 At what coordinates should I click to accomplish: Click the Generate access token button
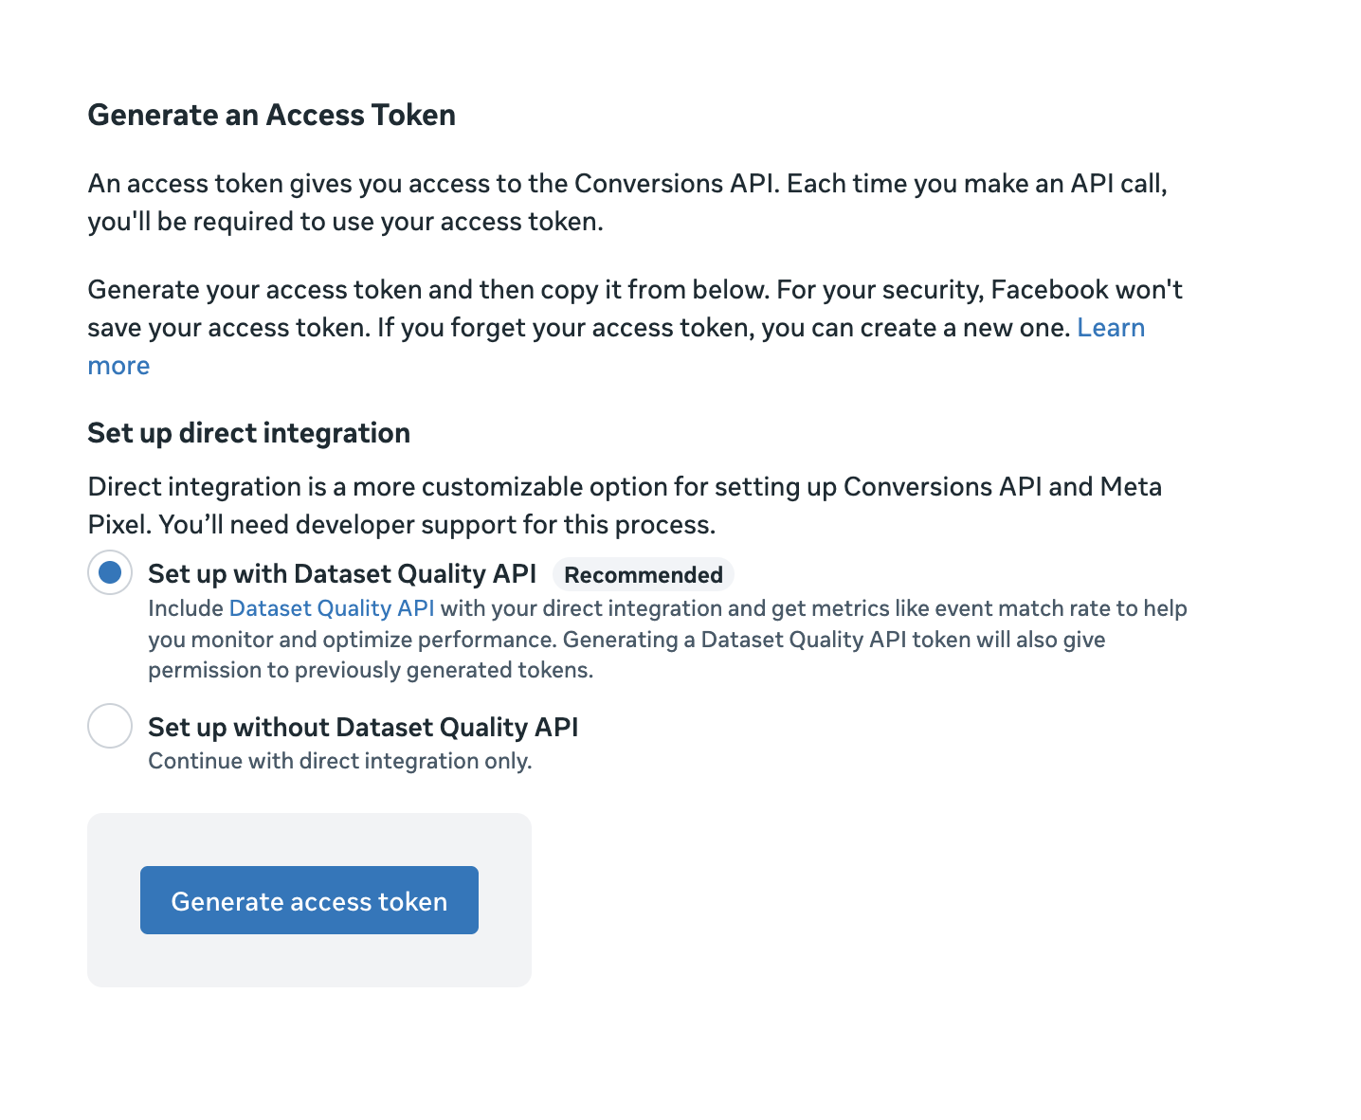point(309,900)
